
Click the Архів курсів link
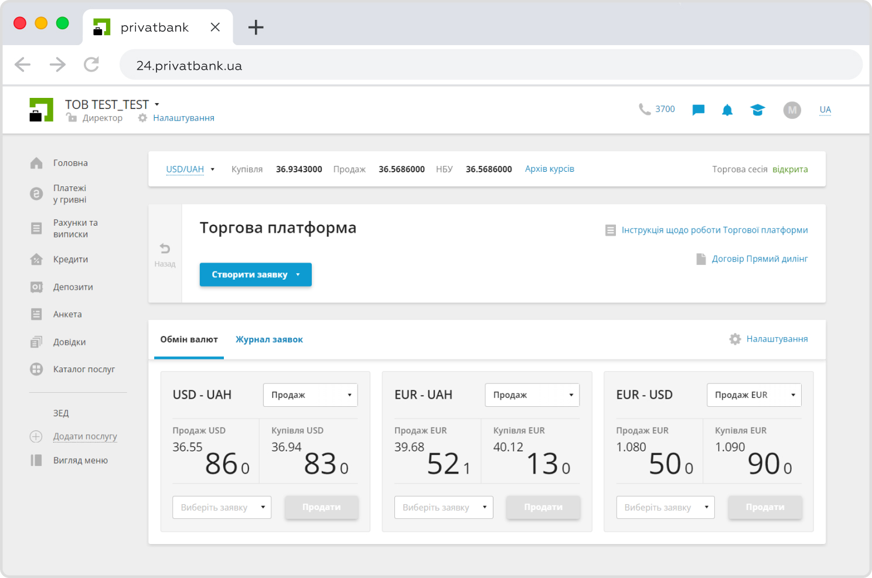coord(549,169)
